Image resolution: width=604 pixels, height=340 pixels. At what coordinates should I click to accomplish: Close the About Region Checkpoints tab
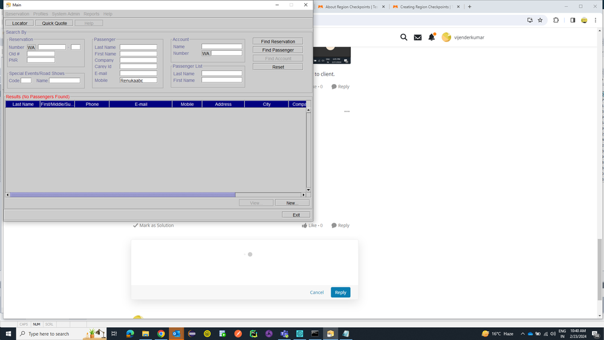coord(383,7)
